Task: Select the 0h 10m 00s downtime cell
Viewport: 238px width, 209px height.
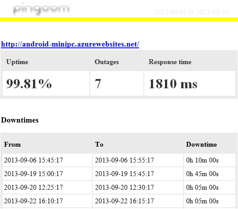Action: tap(209, 160)
